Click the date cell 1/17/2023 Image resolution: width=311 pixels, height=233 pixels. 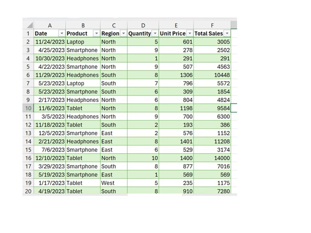tap(50, 183)
